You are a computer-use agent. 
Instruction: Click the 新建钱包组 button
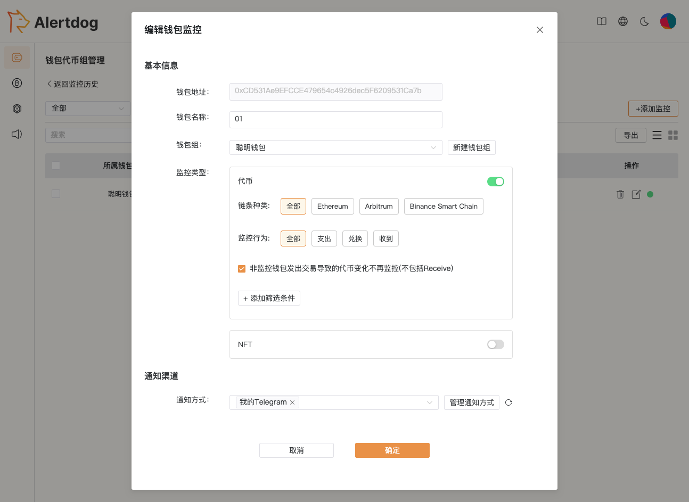pos(471,147)
